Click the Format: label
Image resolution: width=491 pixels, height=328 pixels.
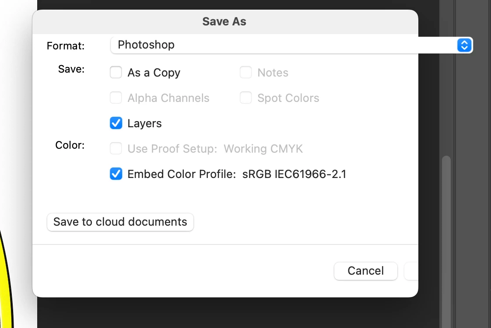click(x=66, y=46)
